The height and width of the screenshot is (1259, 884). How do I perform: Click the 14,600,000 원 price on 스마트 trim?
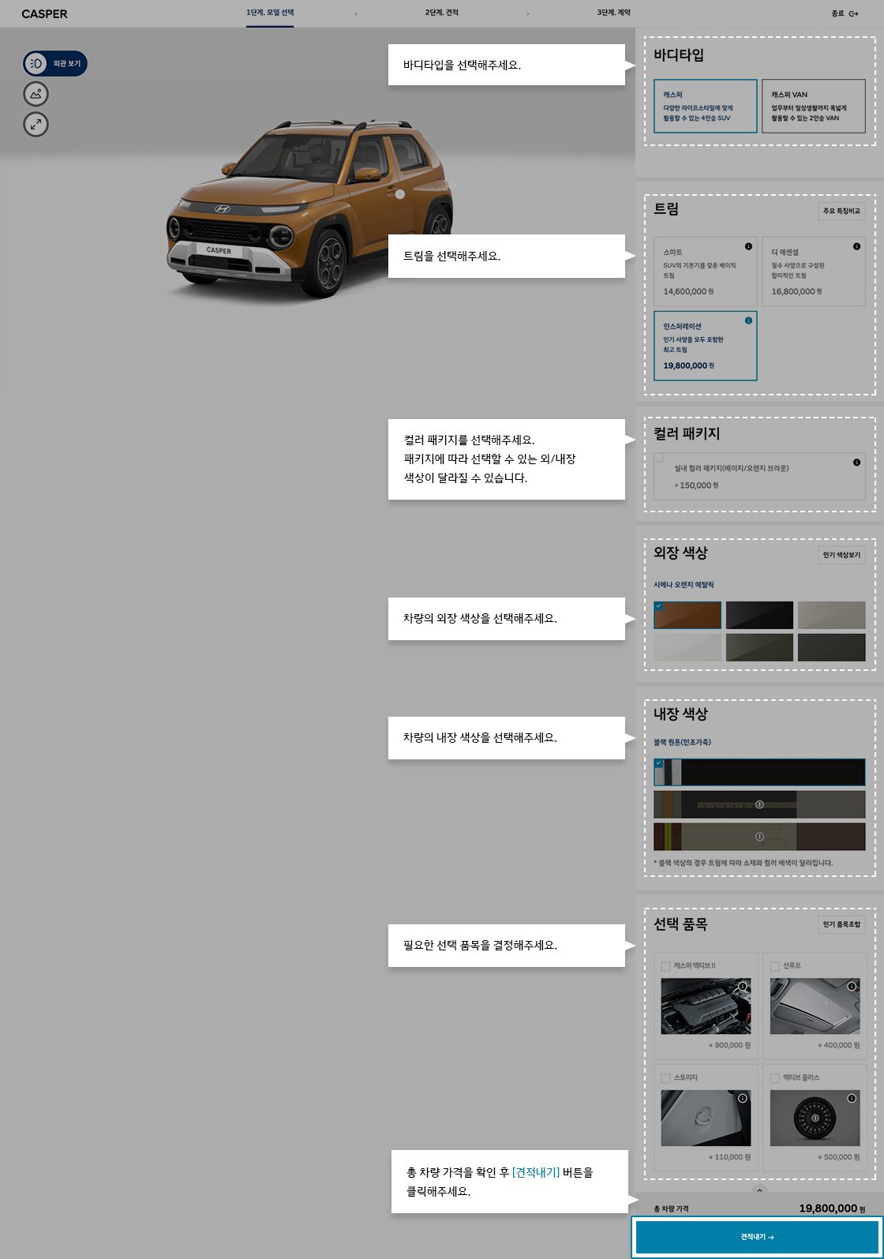(x=688, y=291)
